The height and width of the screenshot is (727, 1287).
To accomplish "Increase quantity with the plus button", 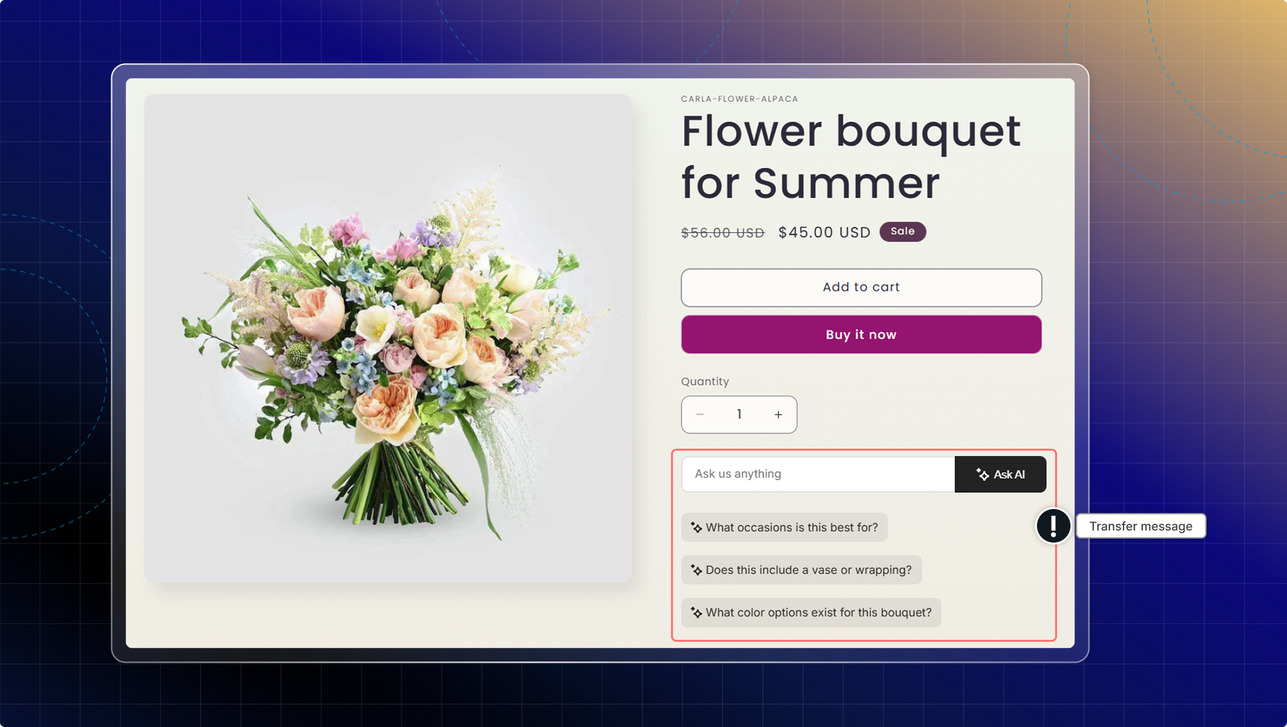I will (778, 414).
